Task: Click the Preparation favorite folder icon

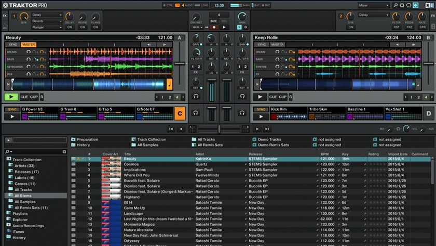Action: click(x=73, y=139)
